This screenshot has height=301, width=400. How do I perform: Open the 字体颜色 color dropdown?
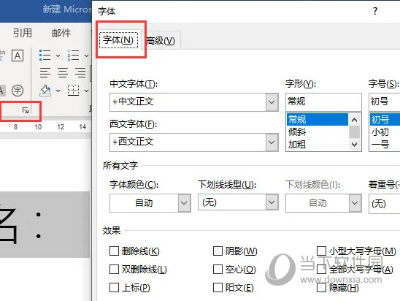[x=184, y=203]
